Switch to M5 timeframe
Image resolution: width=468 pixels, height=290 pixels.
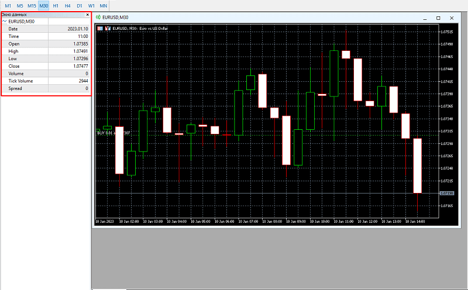click(20, 6)
